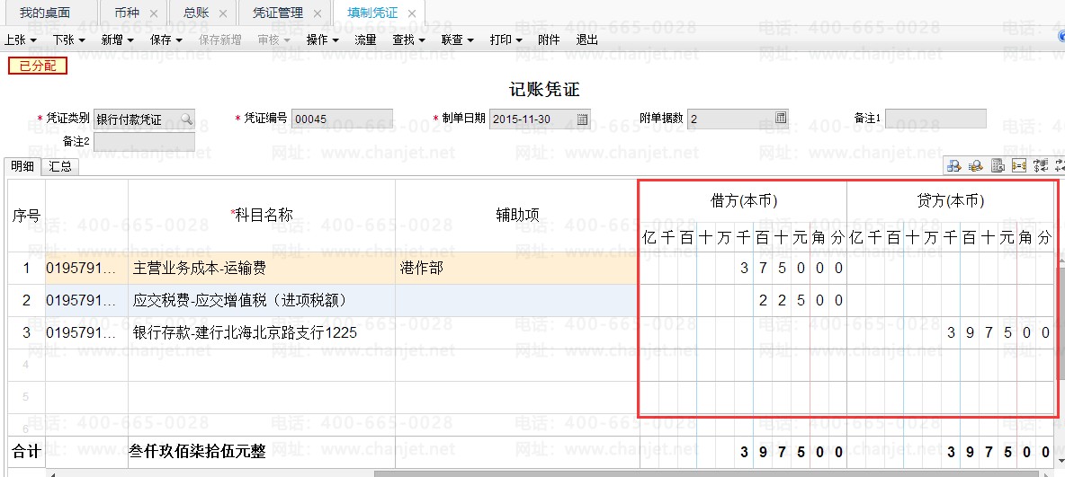
Task: Click magnifier in 凭证类别 field
Action: (x=186, y=119)
